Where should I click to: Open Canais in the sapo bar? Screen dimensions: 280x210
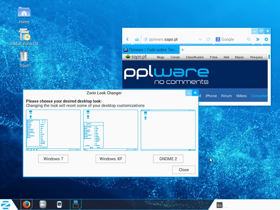pos(175,57)
